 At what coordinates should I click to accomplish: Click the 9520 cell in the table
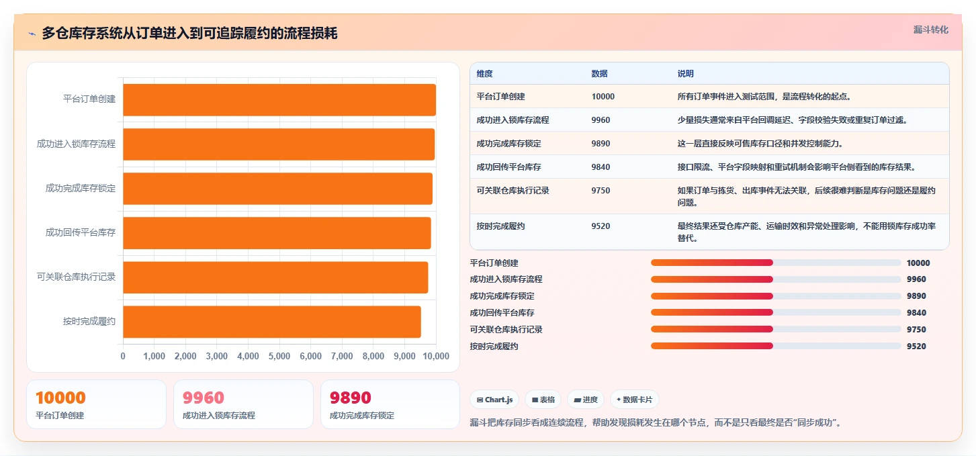point(601,226)
